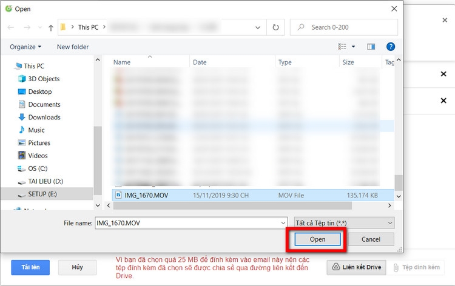The height and width of the screenshot is (286, 455).
Task: Create a New folder
Action: [x=73, y=47]
